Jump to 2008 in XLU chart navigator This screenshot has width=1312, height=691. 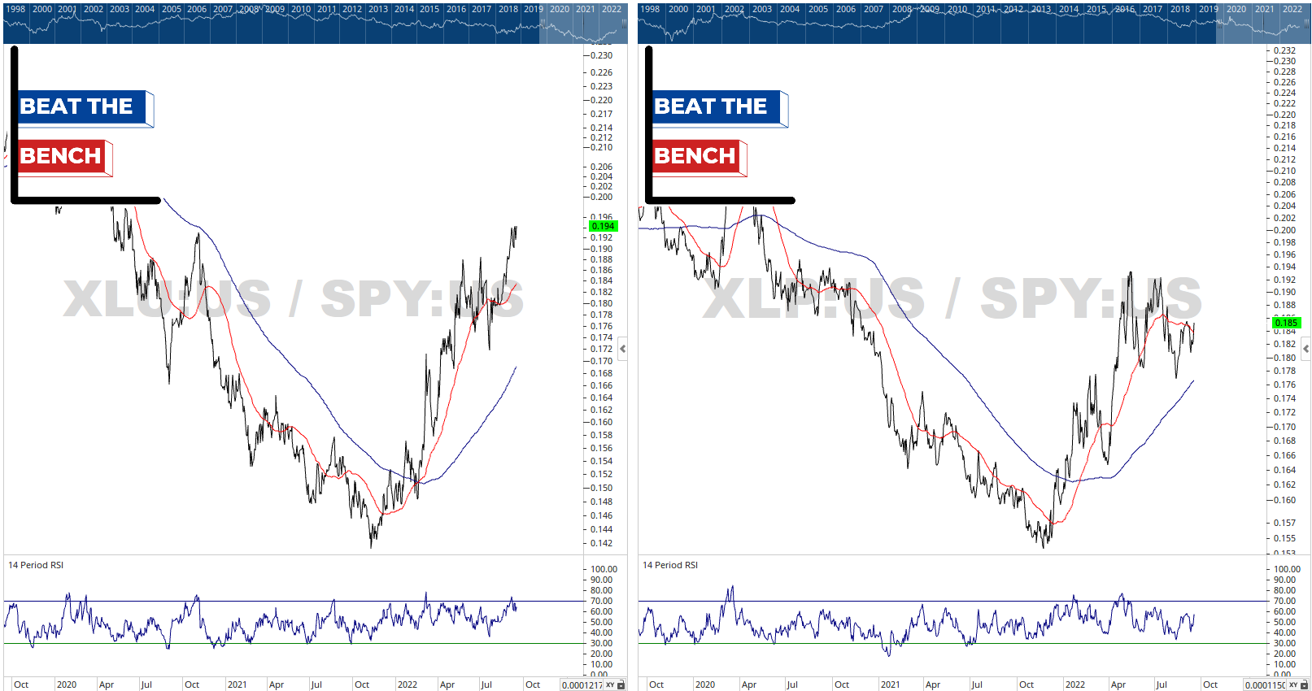(x=249, y=9)
